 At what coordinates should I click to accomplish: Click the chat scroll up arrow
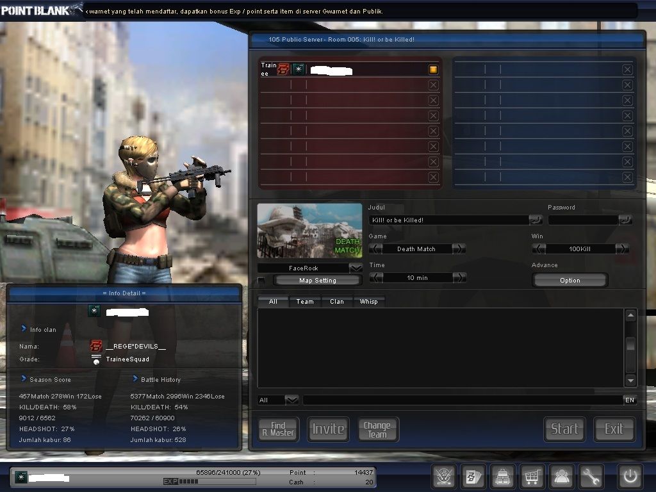(x=630, y=315)
